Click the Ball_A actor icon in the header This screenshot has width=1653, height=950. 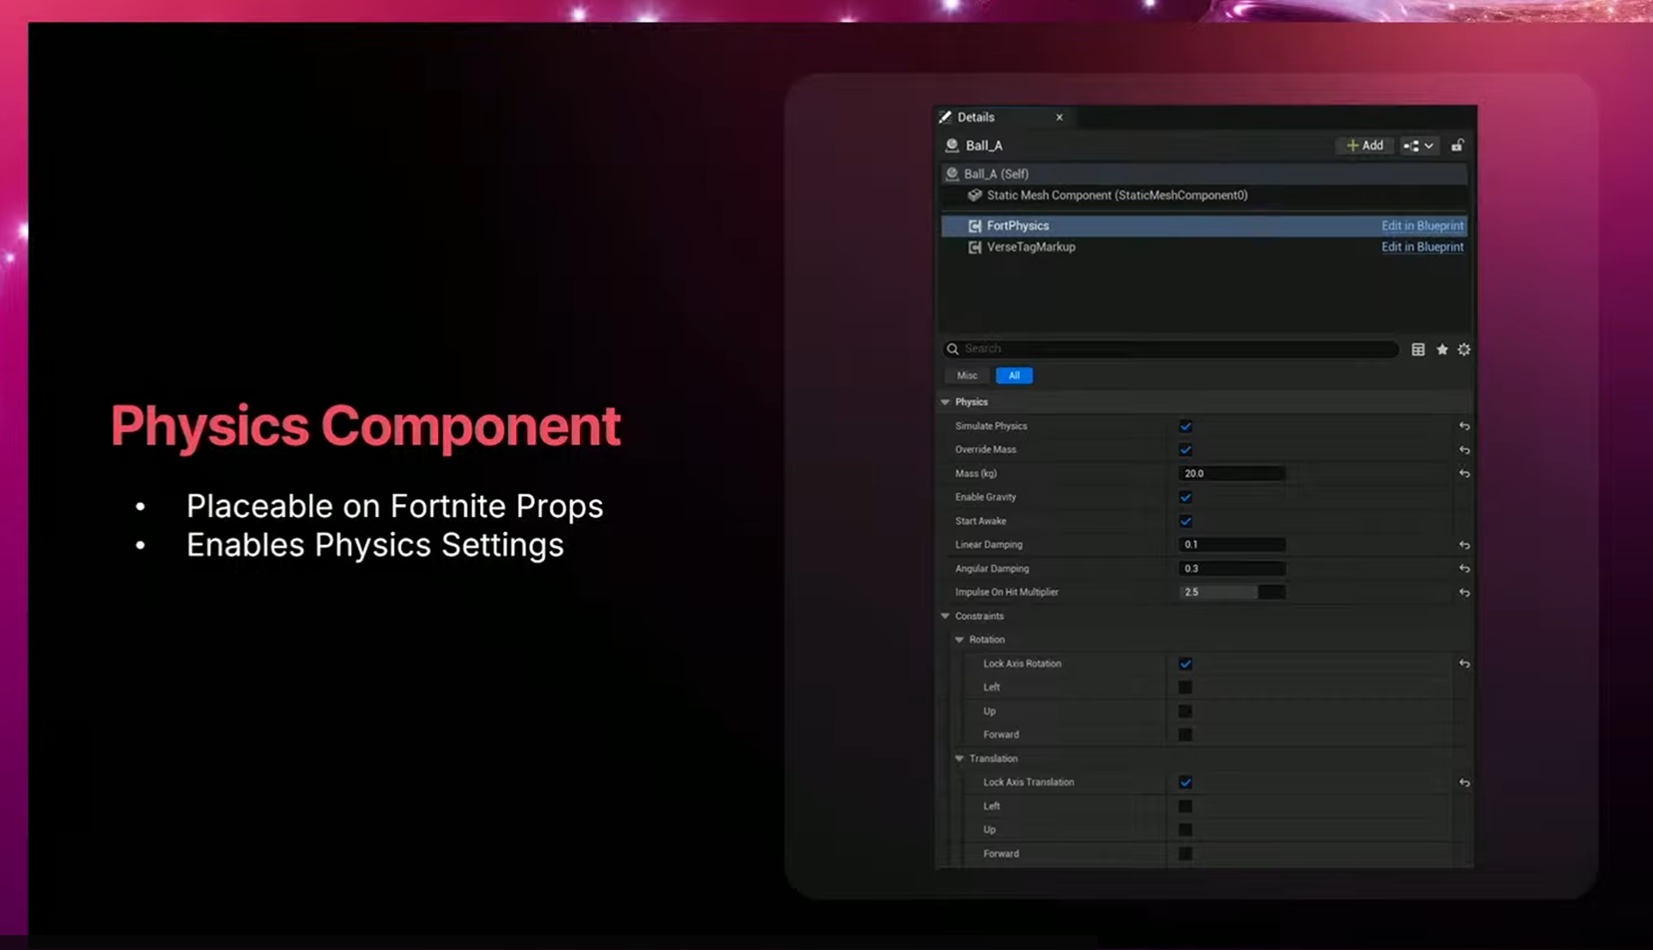click(952, 145)
